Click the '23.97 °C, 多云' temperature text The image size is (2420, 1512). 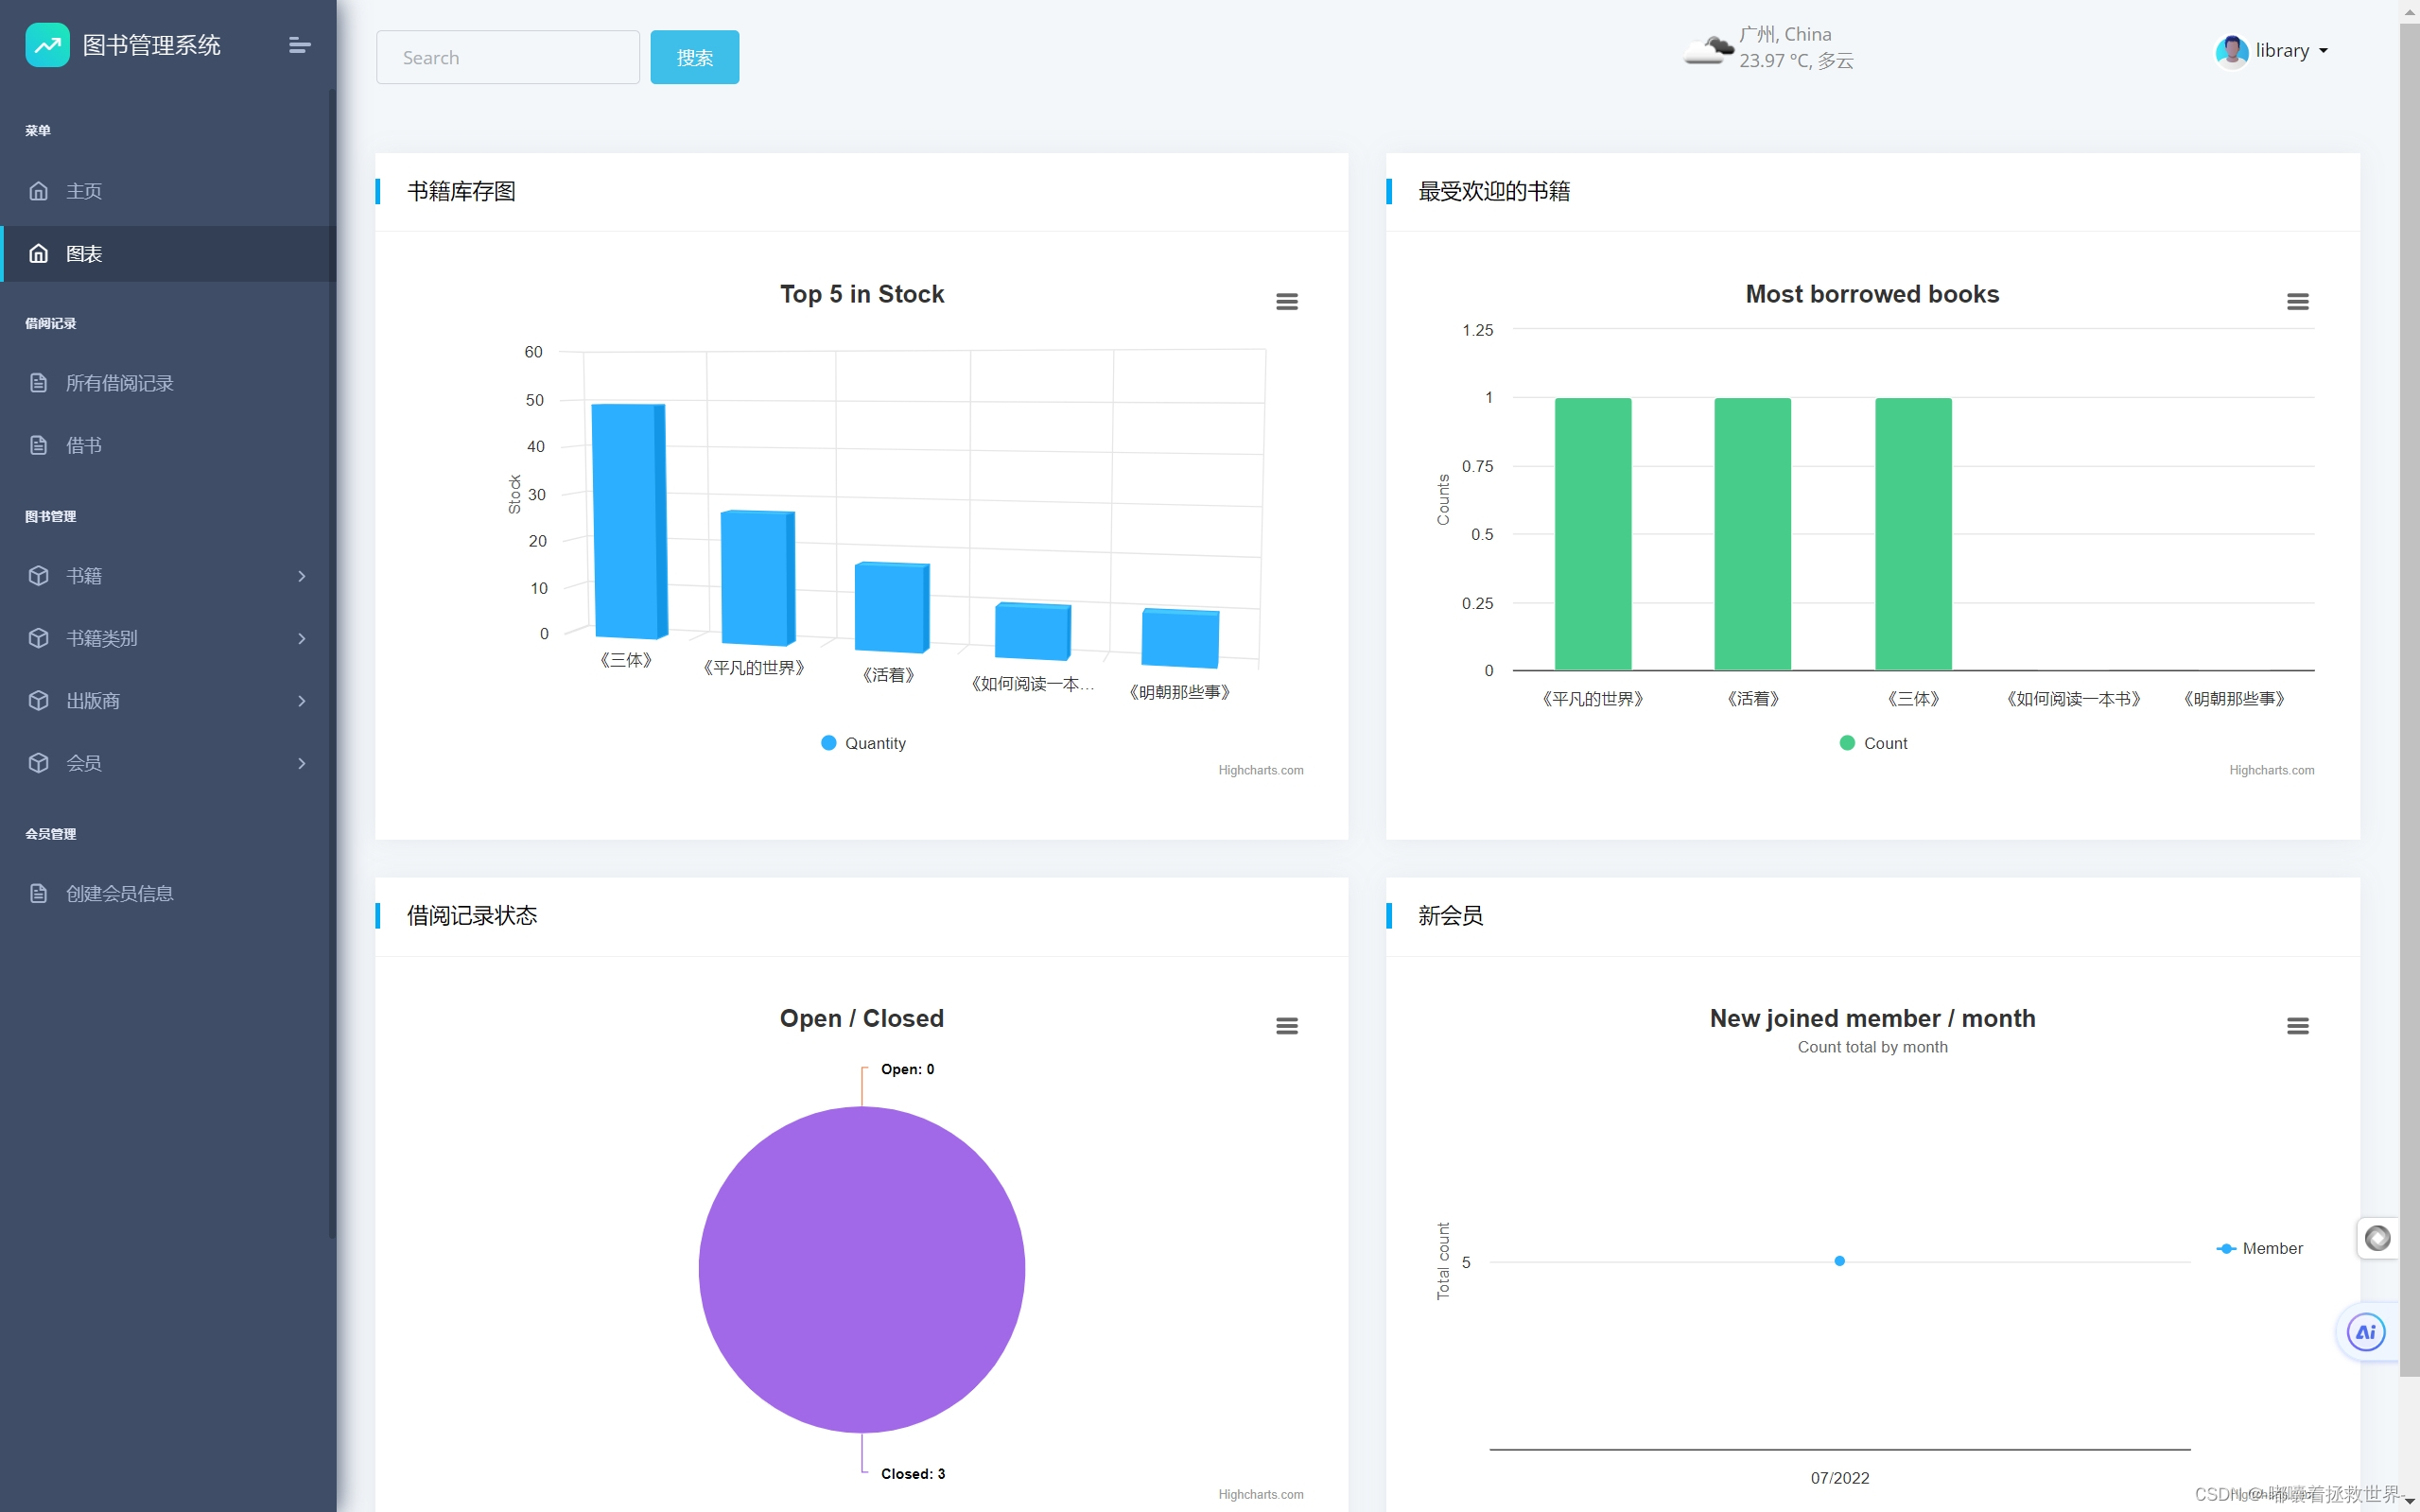point(1796,61)
